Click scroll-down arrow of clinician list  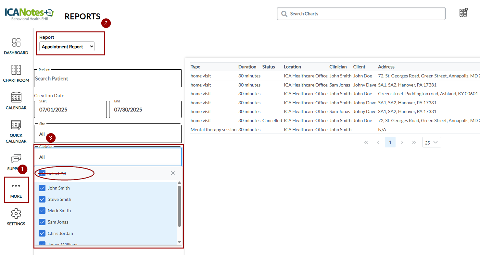(179, 242)
